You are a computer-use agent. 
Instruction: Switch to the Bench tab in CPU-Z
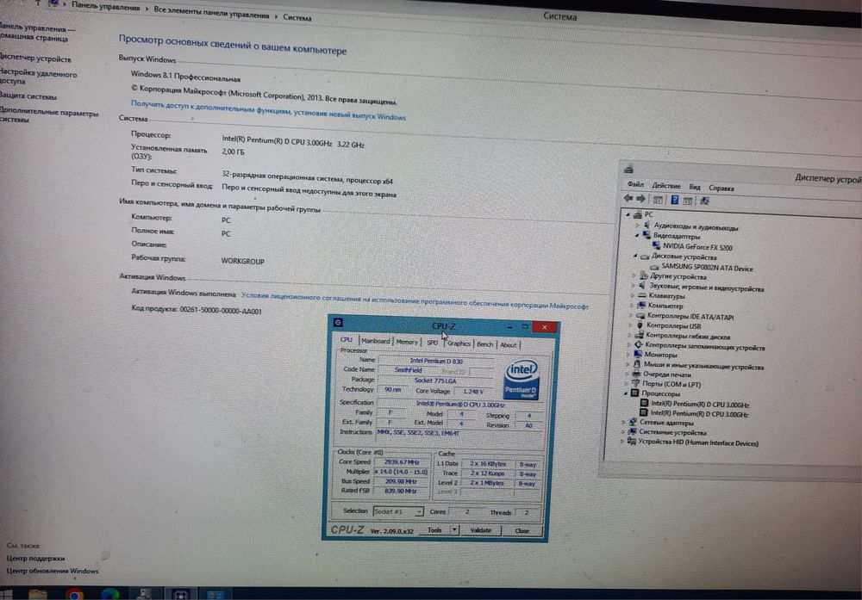tap(484, 344)
